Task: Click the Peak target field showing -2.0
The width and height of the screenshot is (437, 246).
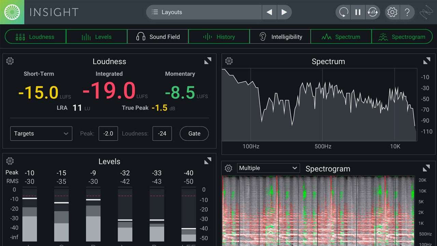Action: coord(108,134)
